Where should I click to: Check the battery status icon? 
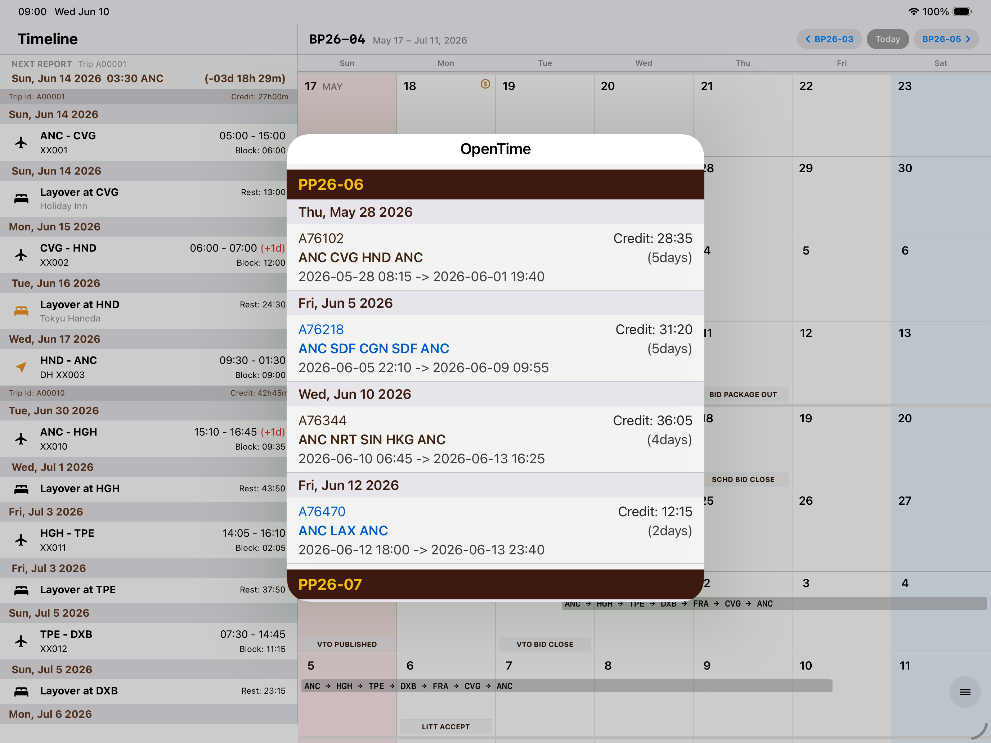pyautogui.click(x=962, y=12)
